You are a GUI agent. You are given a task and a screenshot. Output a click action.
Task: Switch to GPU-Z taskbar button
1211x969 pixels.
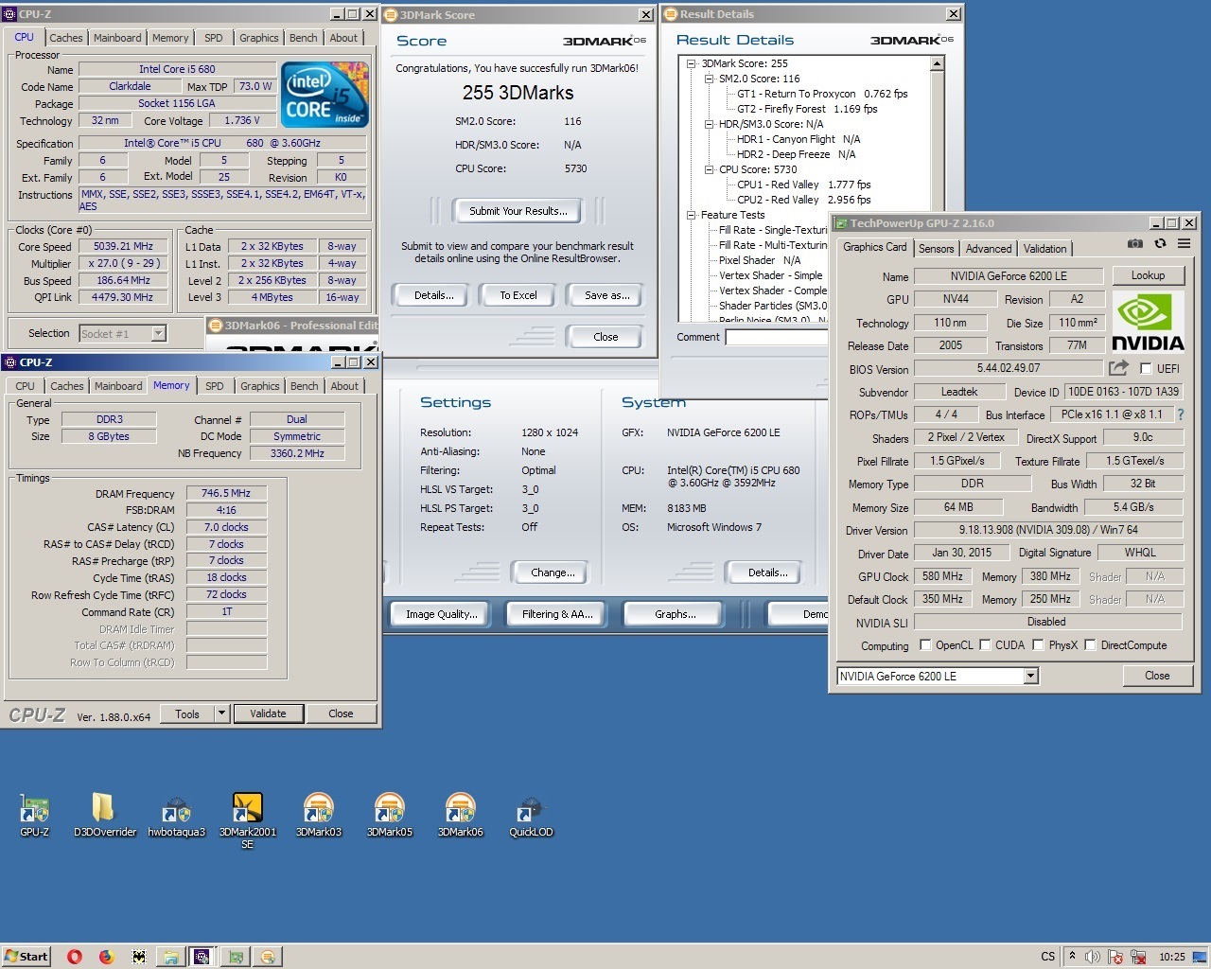[235, 957]
